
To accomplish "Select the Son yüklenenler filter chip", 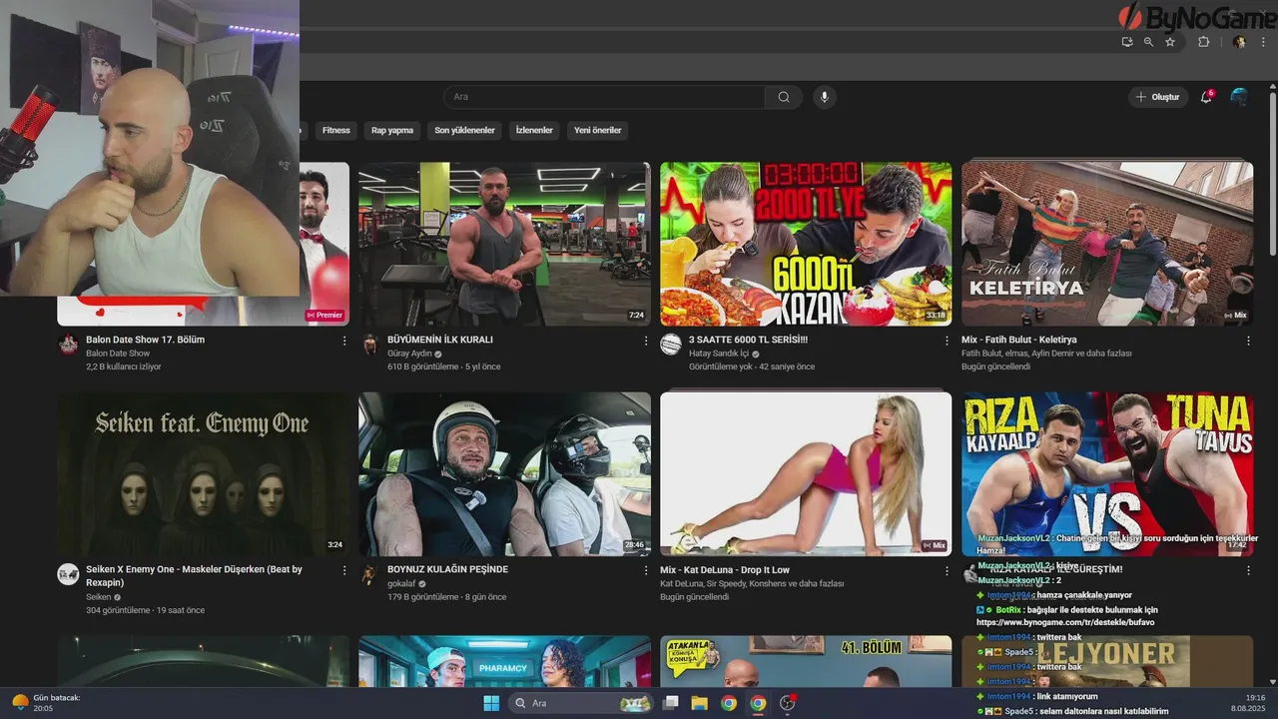I will tap(464, 130).
